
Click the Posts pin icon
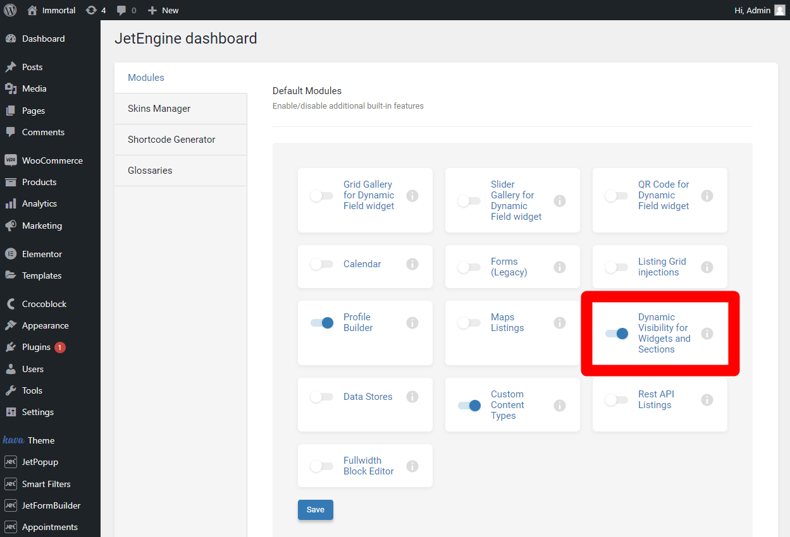click(x=11, y=67)
